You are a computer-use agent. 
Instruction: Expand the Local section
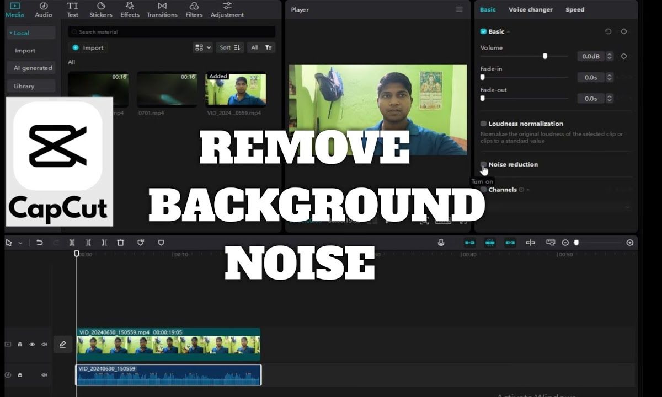coord(31,33)
